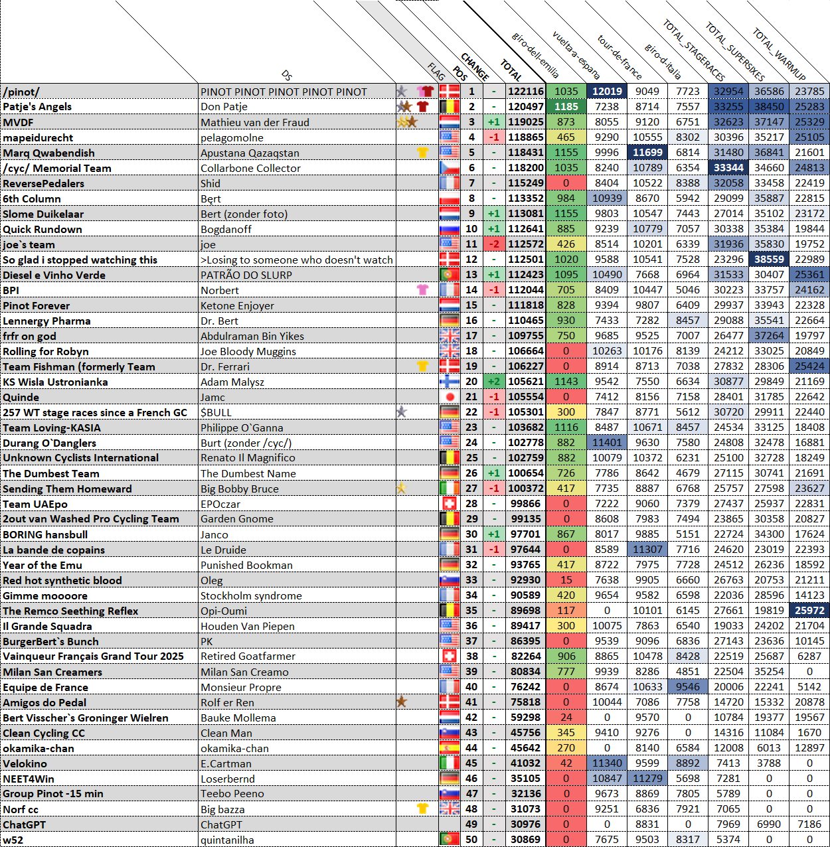Click the bronze star in Amigos do Pedal row
Image resolution: width=830 pixels, height=847 pixels.
coord(401,702)
